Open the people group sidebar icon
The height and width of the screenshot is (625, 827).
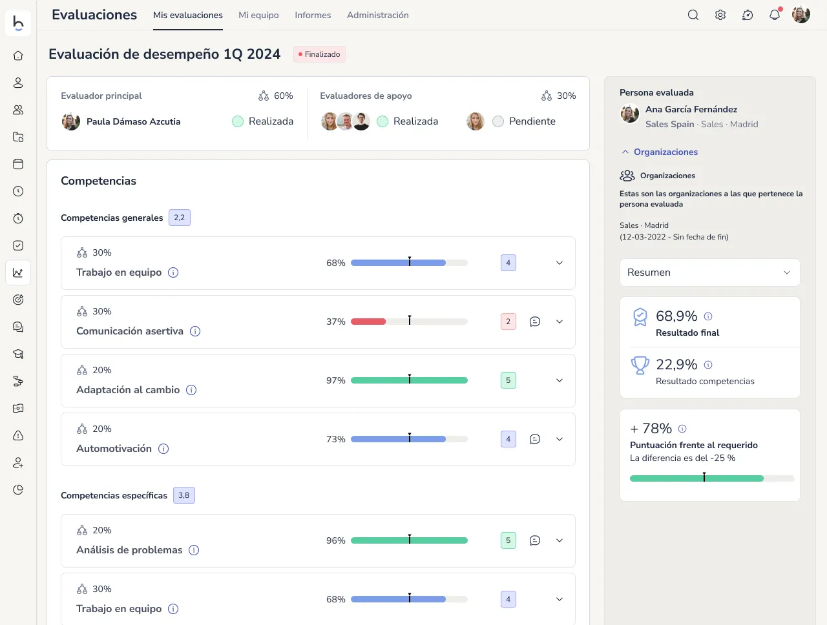click(x=18, y=110)
